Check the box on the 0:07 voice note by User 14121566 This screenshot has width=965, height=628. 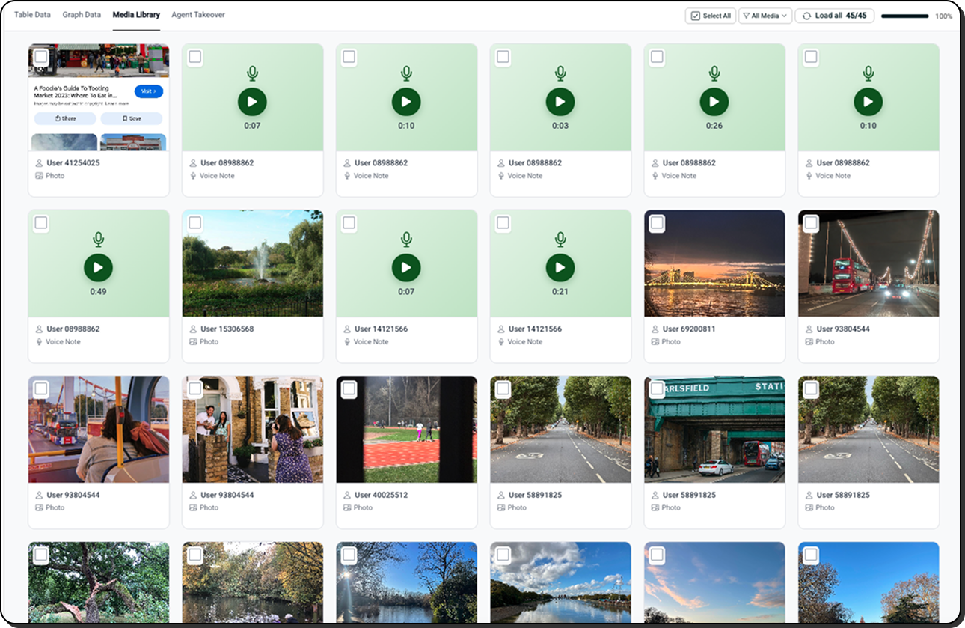point(349,222)
